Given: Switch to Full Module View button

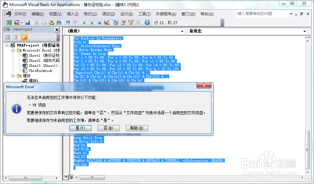Looking at the screenshot, I should pyautogui.click(x=71, y=177).
